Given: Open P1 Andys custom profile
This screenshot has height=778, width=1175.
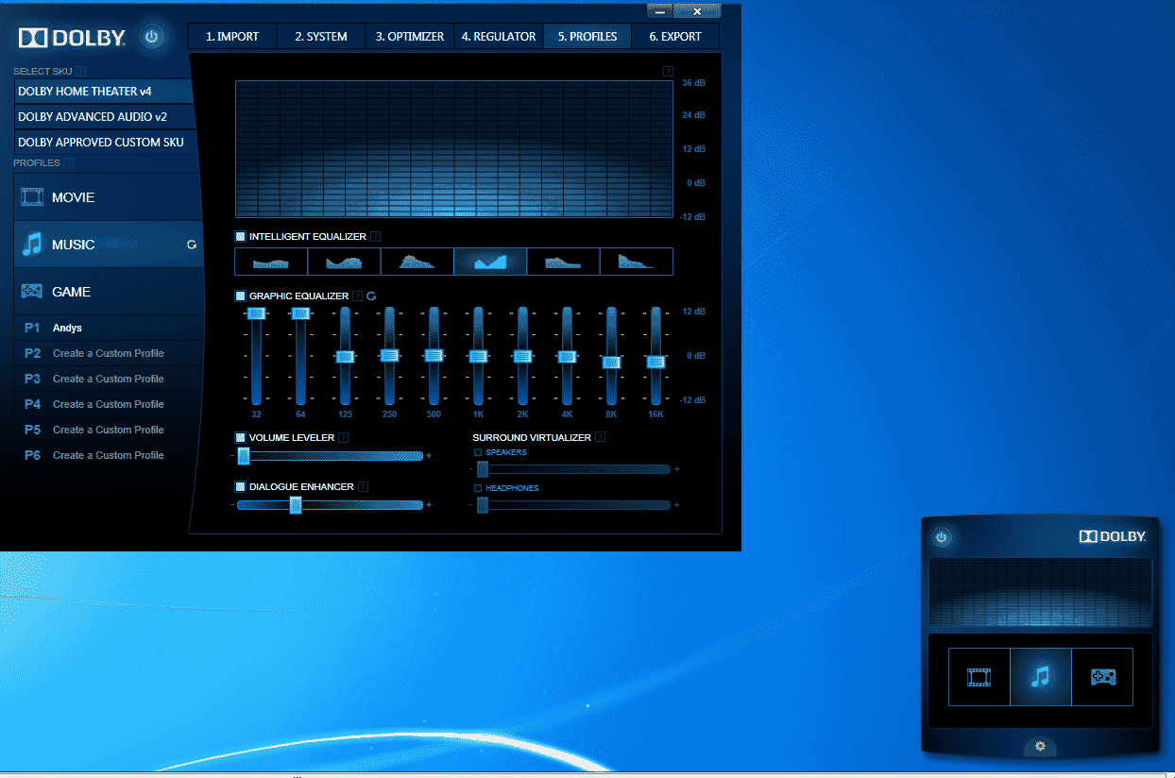Looking at the screenshot, I should point(109,328).
